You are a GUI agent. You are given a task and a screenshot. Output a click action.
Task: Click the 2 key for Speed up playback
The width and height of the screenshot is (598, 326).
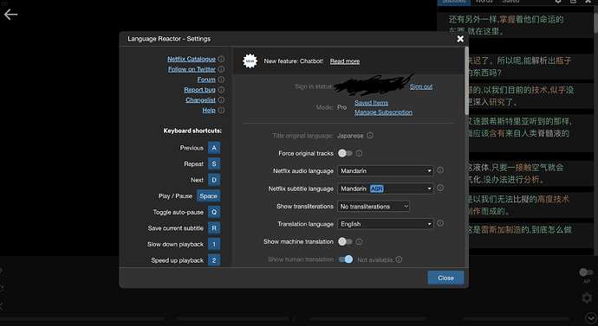214,260
